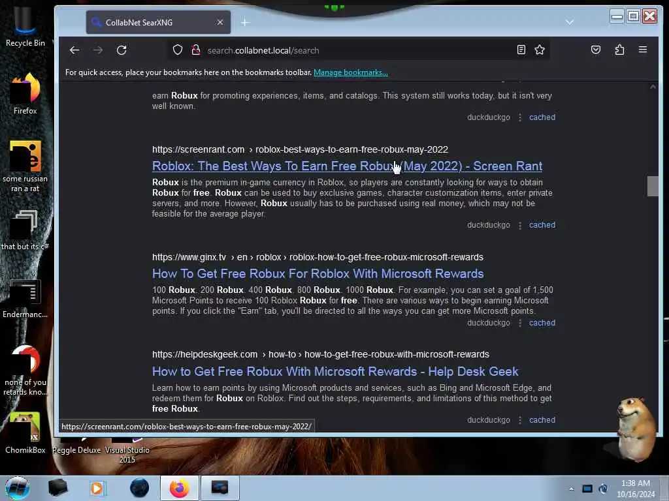
Task: Click the dark globe taskbar icon
Action: click(x=140, y=488)
